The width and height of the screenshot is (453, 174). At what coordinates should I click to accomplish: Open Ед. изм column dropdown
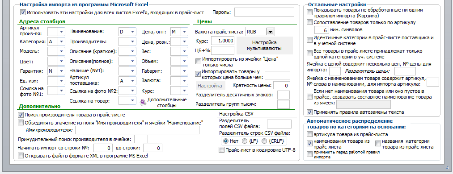pos(61,81)
